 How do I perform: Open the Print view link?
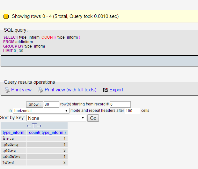pos(21,90)
